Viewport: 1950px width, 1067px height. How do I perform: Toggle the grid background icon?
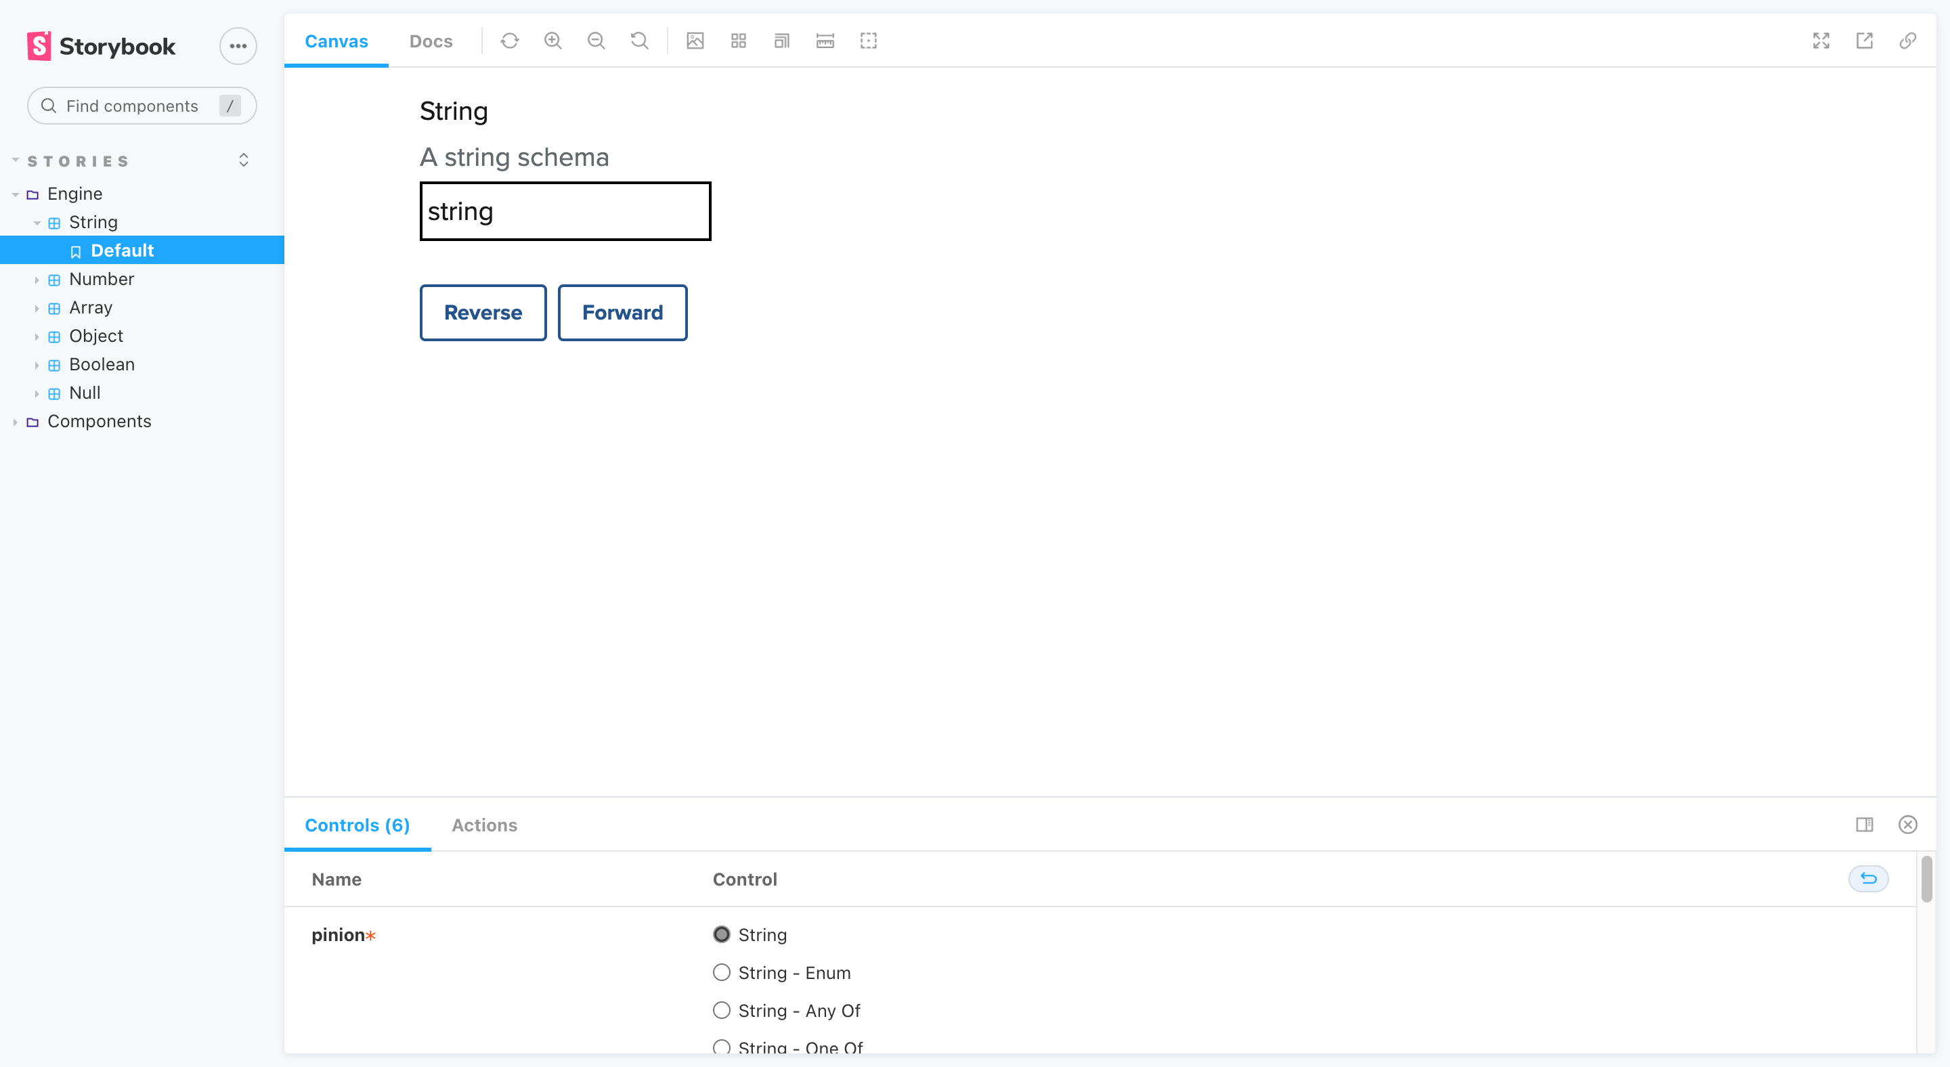point(739,41)
